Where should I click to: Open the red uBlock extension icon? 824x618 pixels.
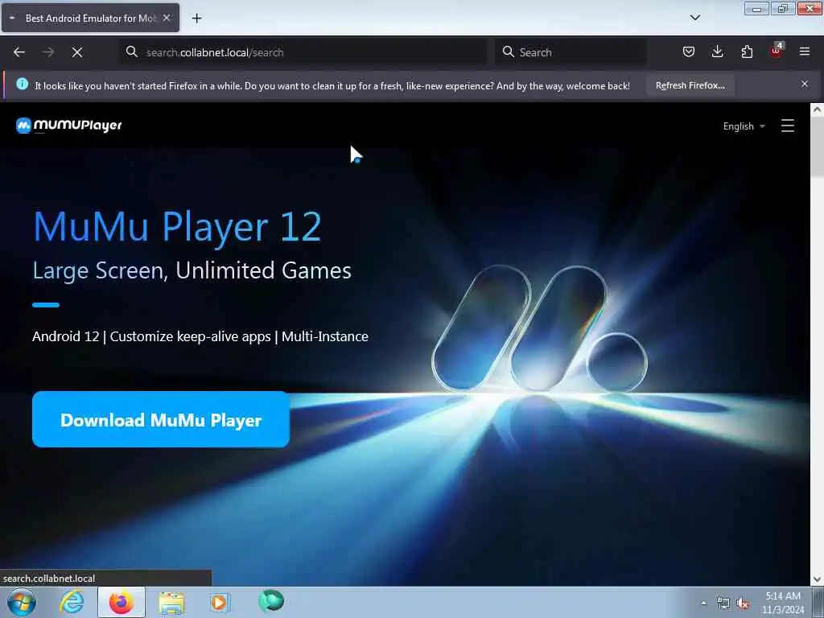coord(777,51)
